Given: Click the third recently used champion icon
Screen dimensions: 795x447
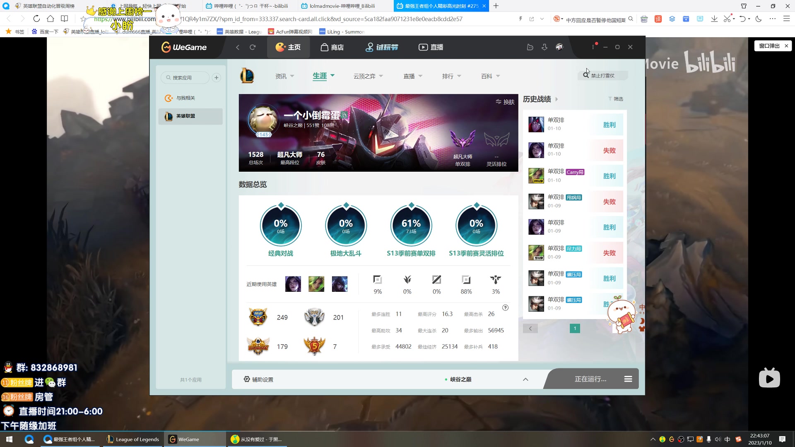Looking at the screenshot, I should (340, 284).
